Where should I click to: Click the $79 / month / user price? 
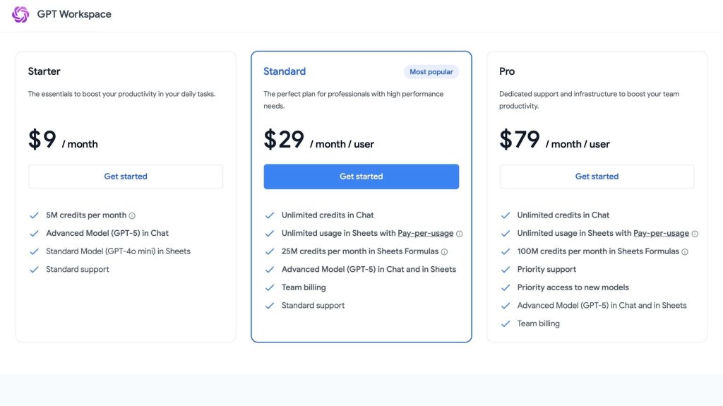tap(554, 141)
